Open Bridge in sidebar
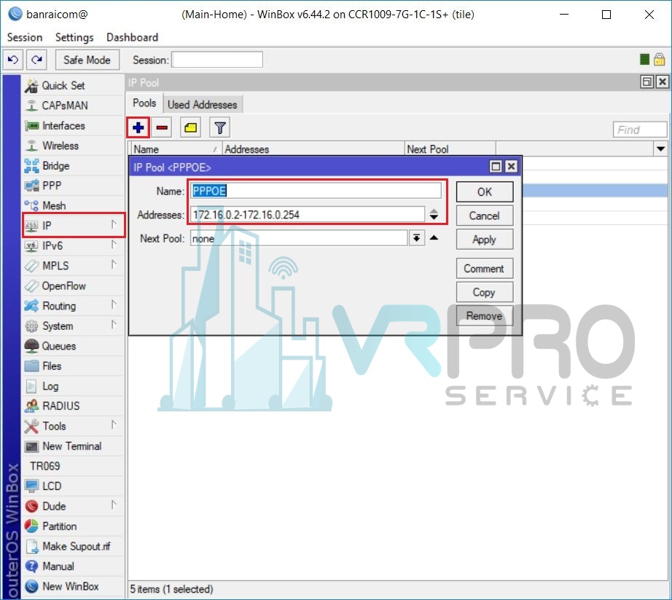672x600 pixels. [x=73, y=166]
